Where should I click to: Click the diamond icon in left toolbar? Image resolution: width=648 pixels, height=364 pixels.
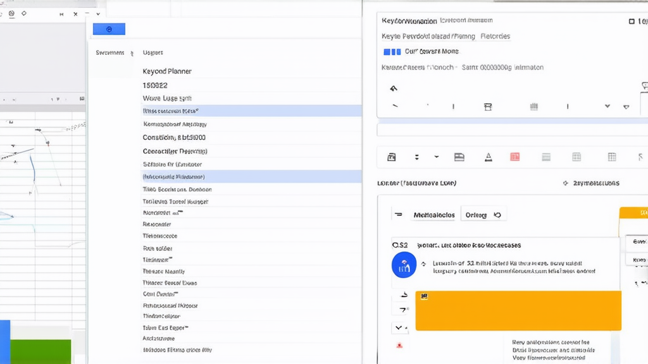24,14
